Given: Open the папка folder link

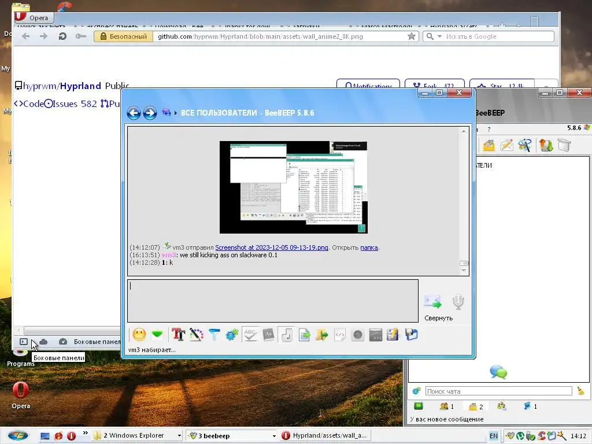Looking at the screenshot, I should [369, 247].
